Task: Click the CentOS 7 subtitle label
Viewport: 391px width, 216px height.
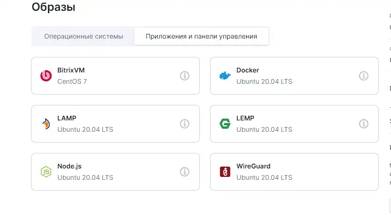Action: pos(72,81)
